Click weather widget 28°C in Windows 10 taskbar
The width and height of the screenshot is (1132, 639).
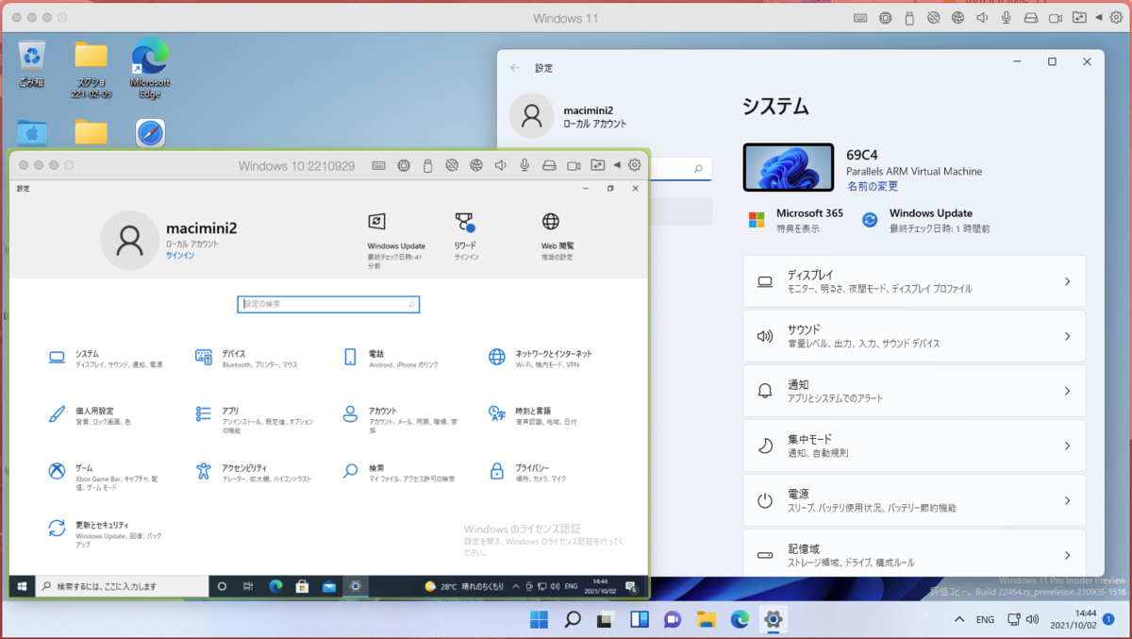click(464, 586)
